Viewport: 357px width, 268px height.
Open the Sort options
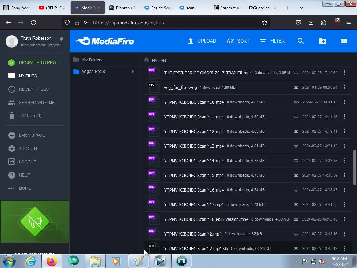click(238, 41)
